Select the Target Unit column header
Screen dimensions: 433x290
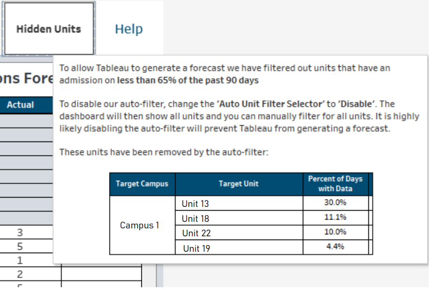tap(239, 184)
